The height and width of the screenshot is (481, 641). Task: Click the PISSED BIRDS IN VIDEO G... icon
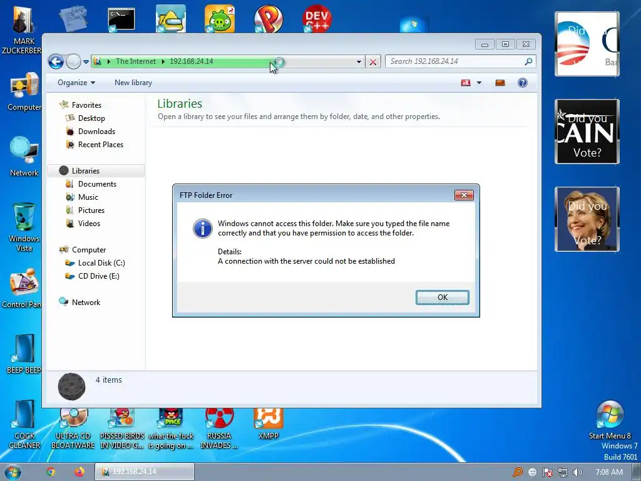click(x=122, y=428)
